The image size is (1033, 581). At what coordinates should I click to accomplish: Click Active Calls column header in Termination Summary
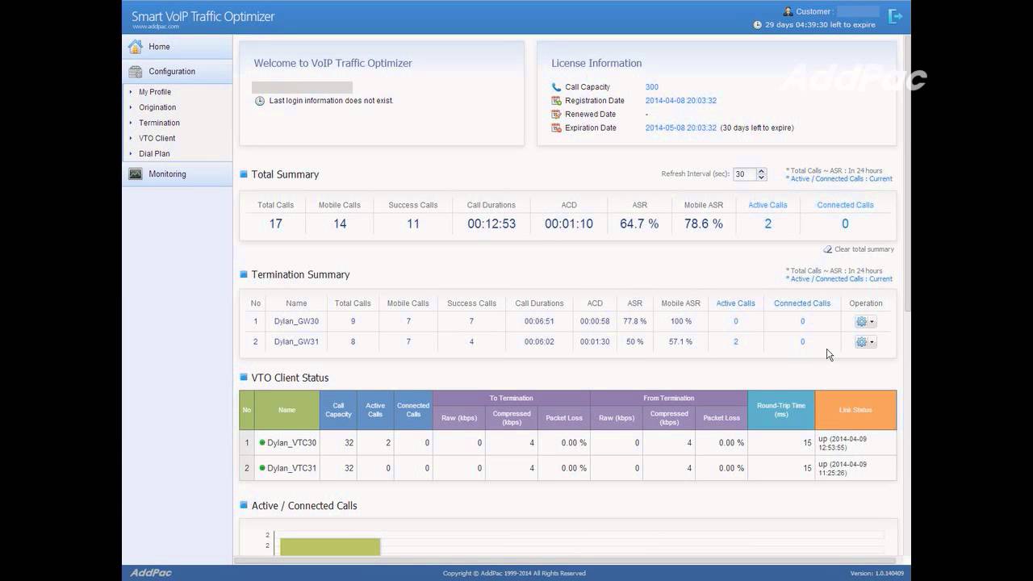click(735, 303)
